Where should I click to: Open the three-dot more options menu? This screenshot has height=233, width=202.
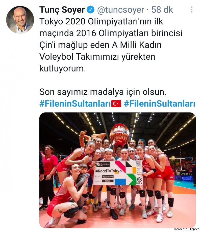(192, 10)
